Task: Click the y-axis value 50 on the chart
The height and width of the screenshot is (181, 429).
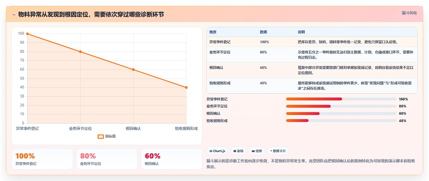Action: tap(22, 79)
